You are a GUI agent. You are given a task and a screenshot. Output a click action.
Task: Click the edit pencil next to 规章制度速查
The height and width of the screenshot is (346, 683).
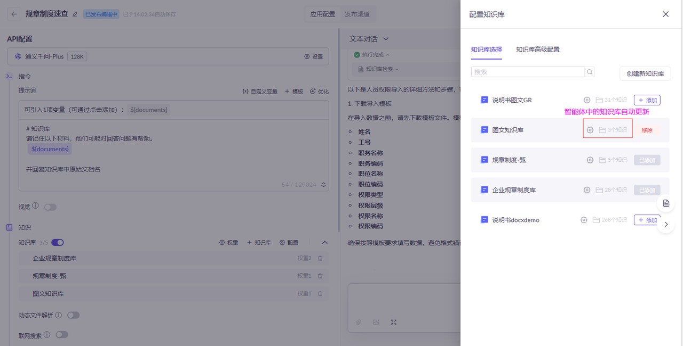(x=75, y=14)
